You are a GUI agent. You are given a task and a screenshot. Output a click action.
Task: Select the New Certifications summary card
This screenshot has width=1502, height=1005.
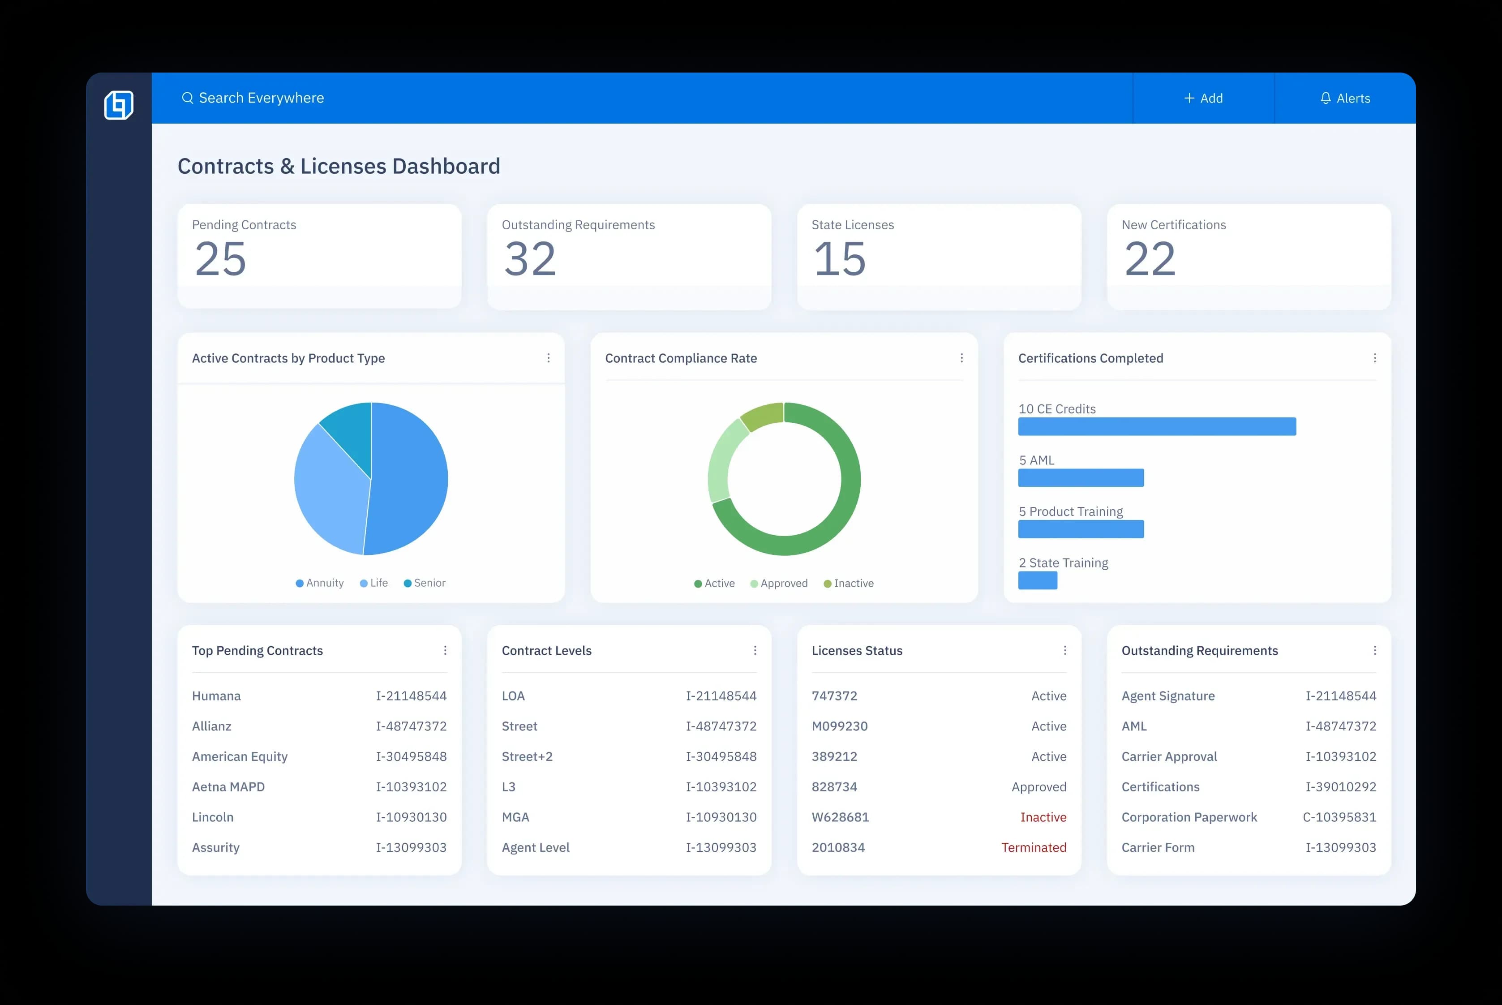[x=1248, y=256]
